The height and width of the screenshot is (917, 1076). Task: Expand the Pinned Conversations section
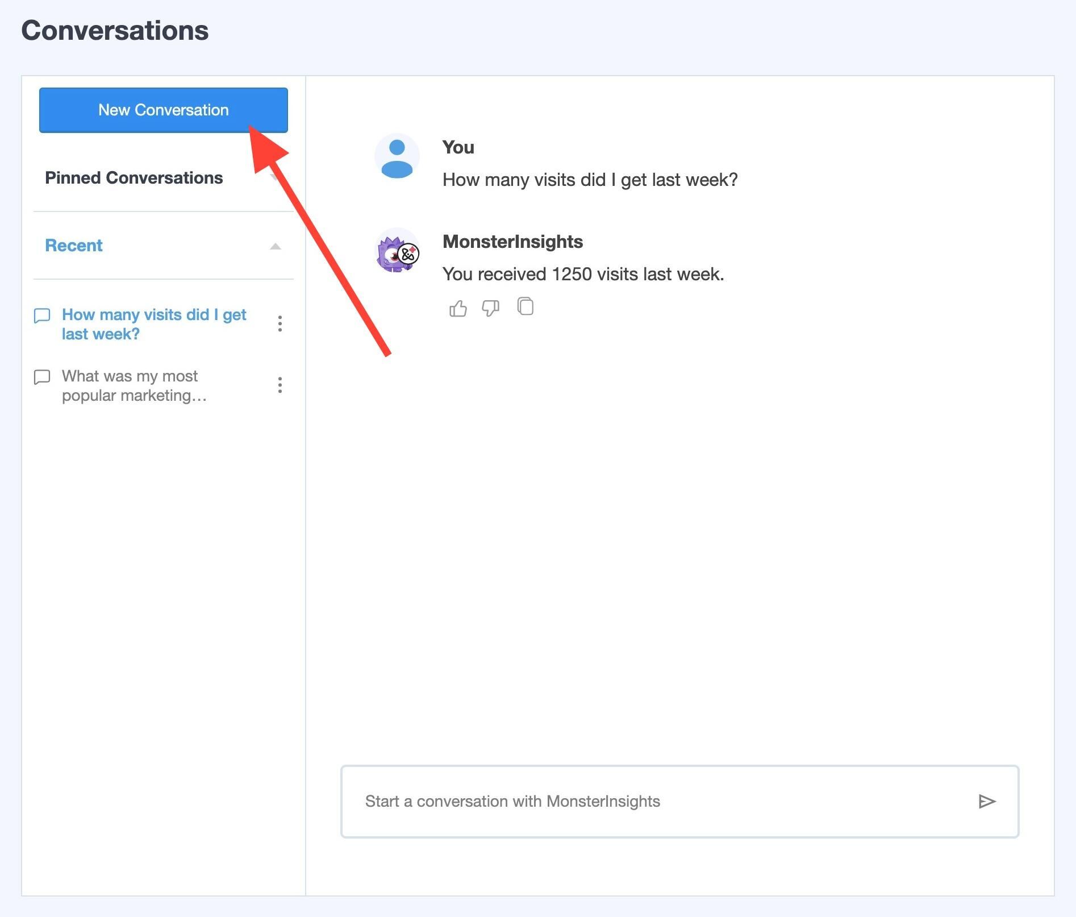click(x=275, y=178)
